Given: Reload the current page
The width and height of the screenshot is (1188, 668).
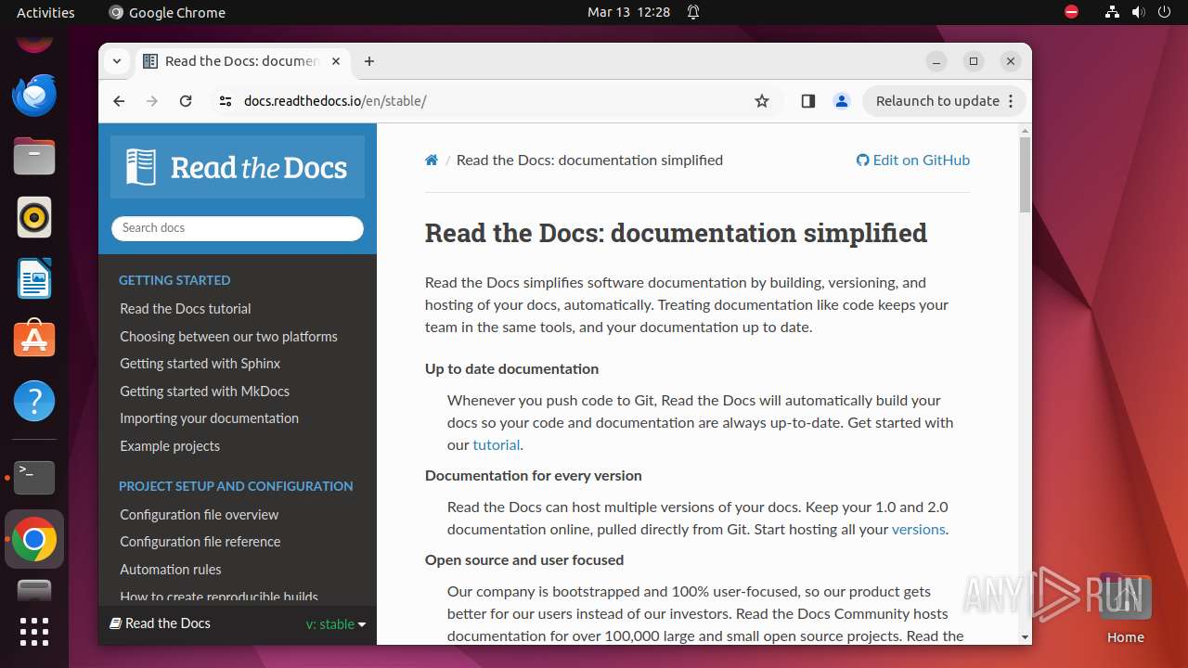Looking at the screenshot, I should (x=186, y=101).
